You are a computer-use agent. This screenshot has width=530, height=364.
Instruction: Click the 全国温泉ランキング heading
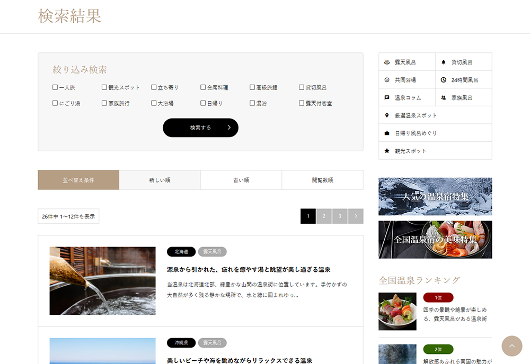click(x=419, y=280)
